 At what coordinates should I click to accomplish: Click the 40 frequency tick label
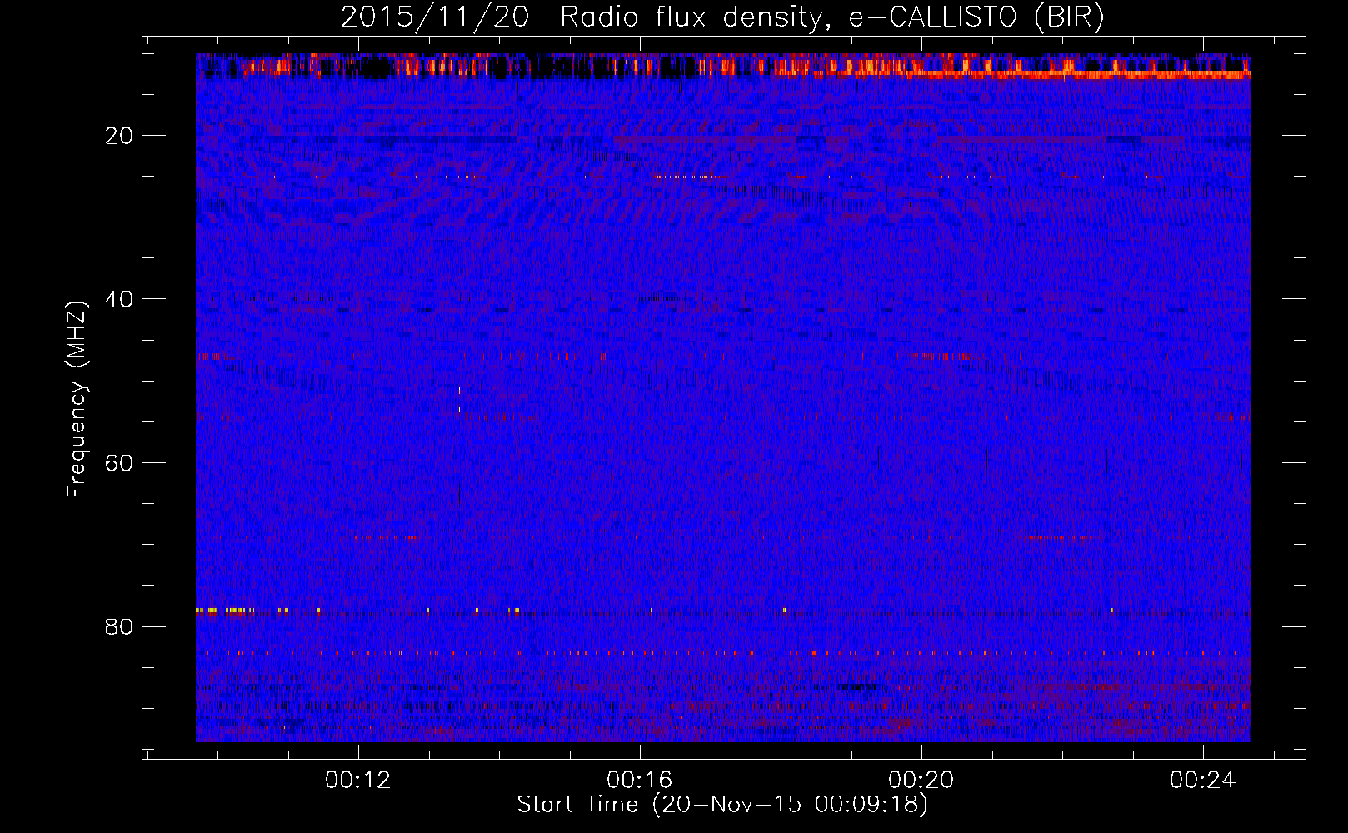click(120, 299)
